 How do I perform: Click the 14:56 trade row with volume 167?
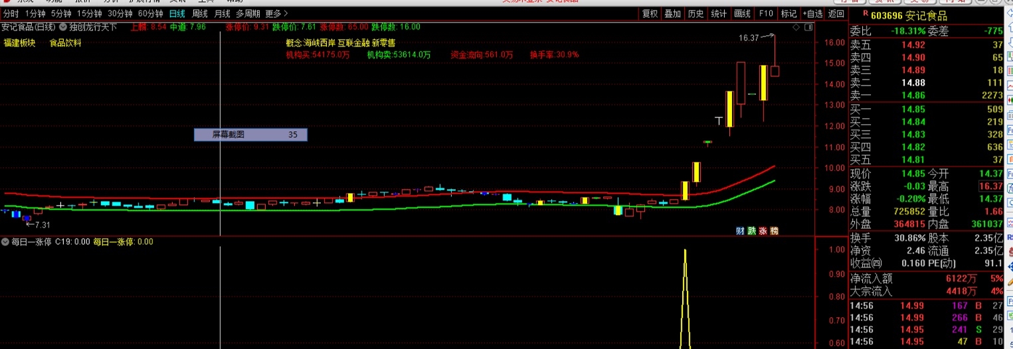point(927,305)
